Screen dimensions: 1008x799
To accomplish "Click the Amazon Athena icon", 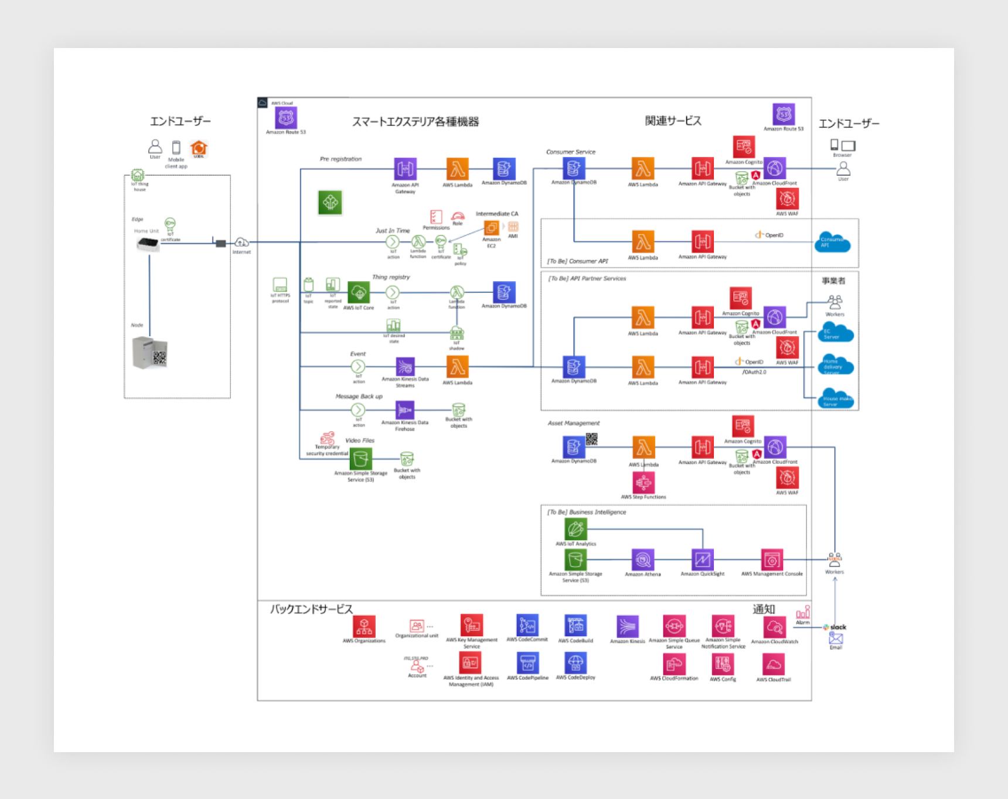I will coord(643,560).
